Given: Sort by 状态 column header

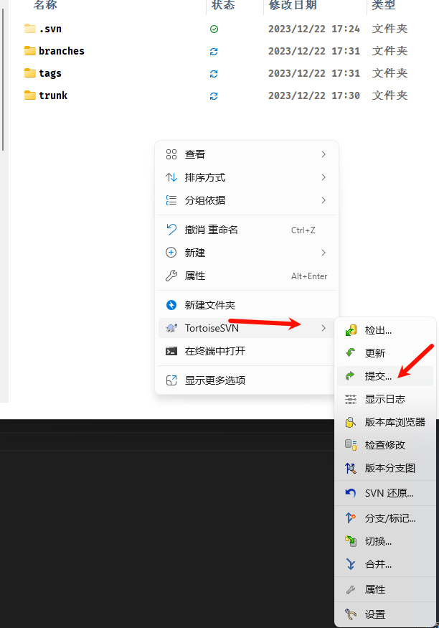Looking at the screenshot, I should (223, 5).
